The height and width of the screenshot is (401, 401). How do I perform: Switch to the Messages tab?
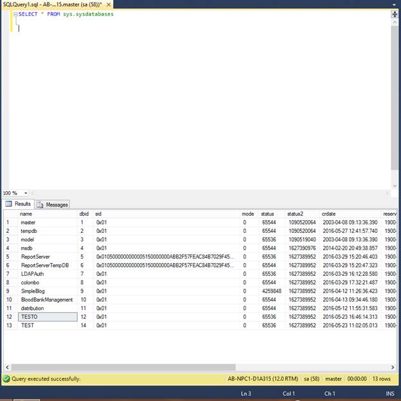pyautogui.click(x=53, y=205)
